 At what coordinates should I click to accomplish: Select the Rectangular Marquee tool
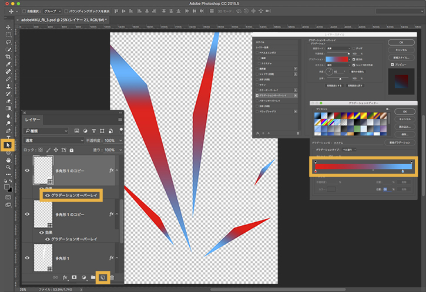pos(8,35)
